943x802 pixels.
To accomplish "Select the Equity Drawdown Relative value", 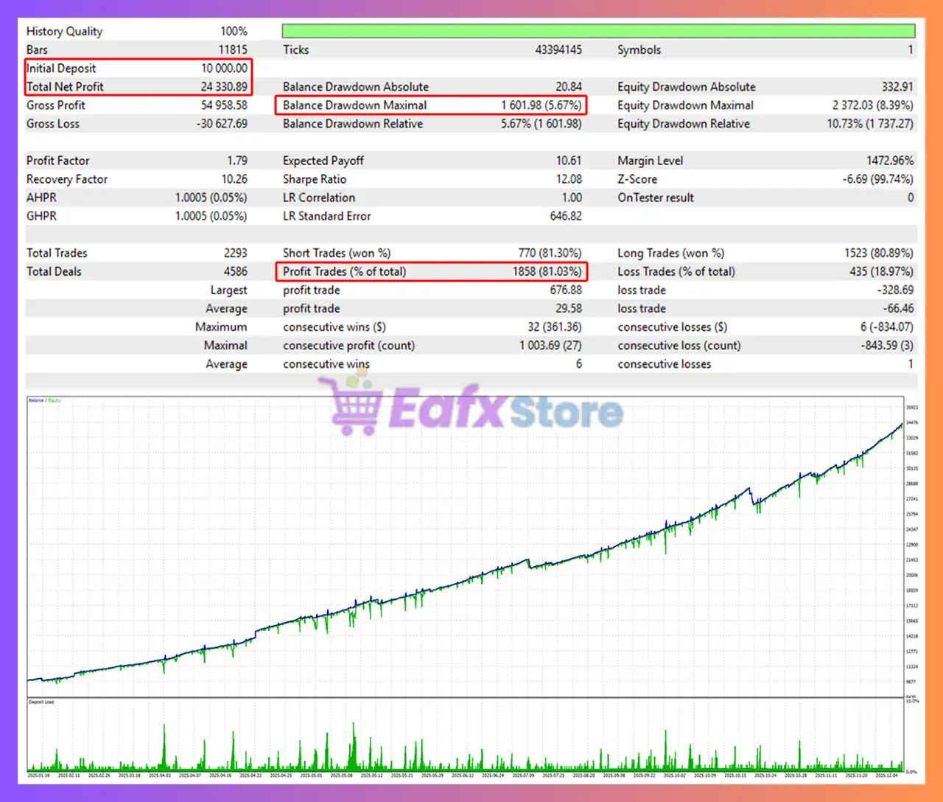I will [869, 124].
